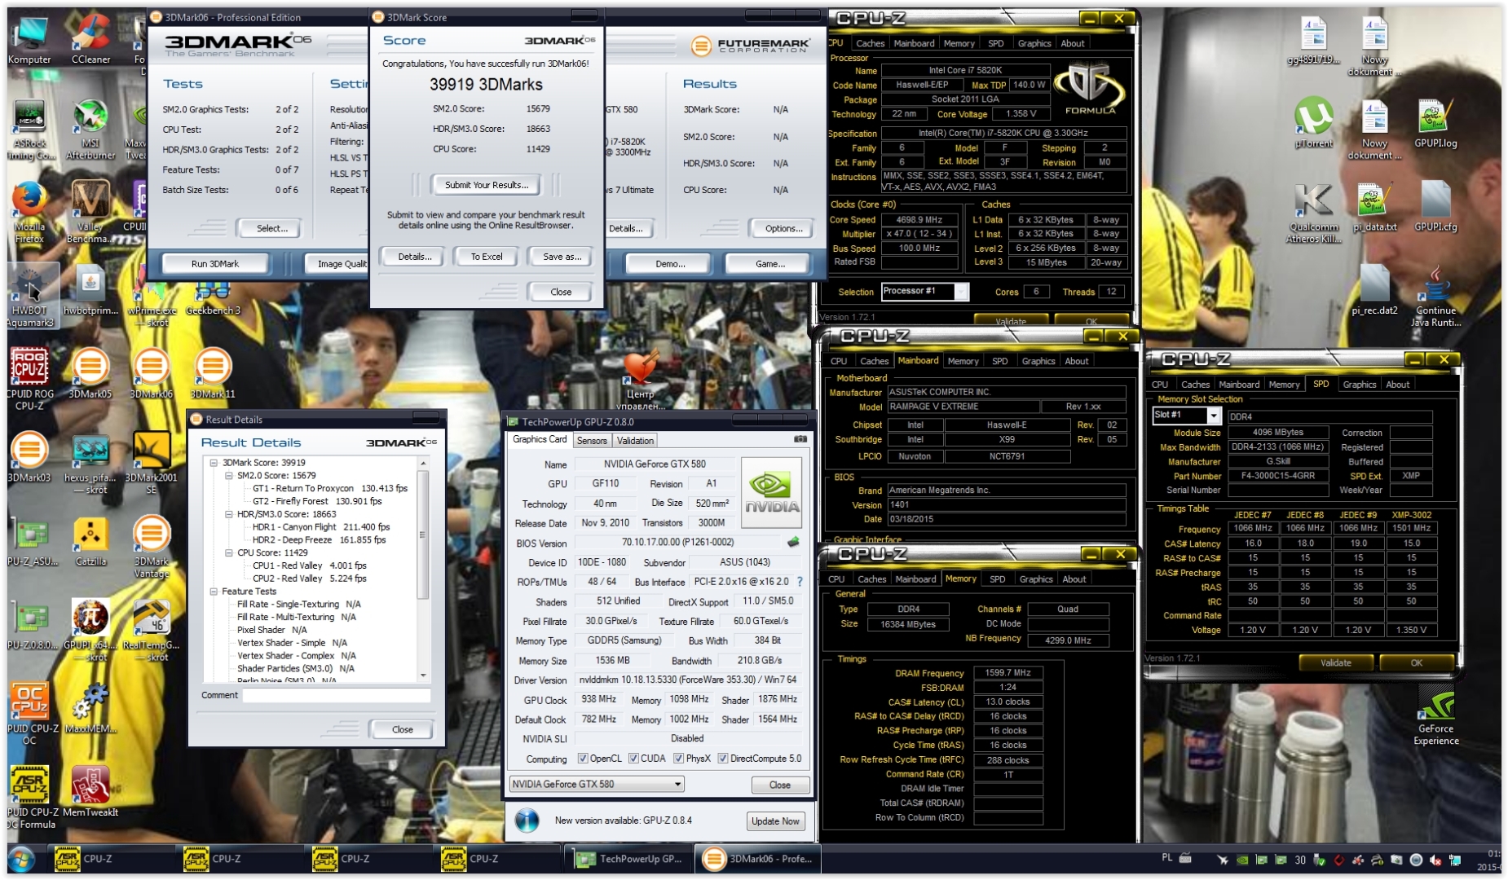
Task: Collapse CPU Score tree node
Action: pos(229,552)
